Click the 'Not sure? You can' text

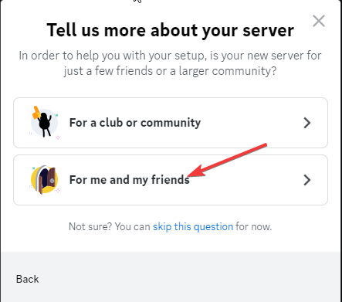point(109,227)
